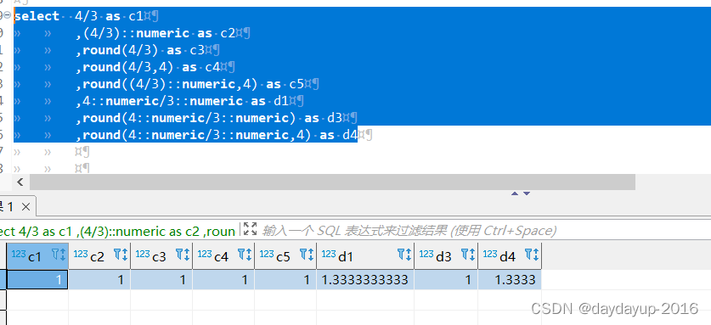Screen dimensions: 711x325
Task: Click the down triangle on panel divider
Action: click(527, 193)
